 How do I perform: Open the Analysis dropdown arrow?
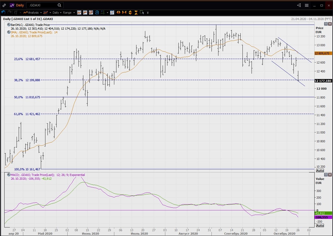click(41, 13)
